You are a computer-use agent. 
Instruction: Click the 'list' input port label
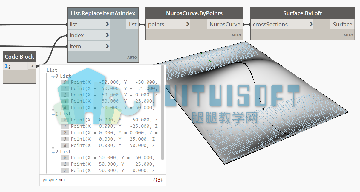(73, 24)
